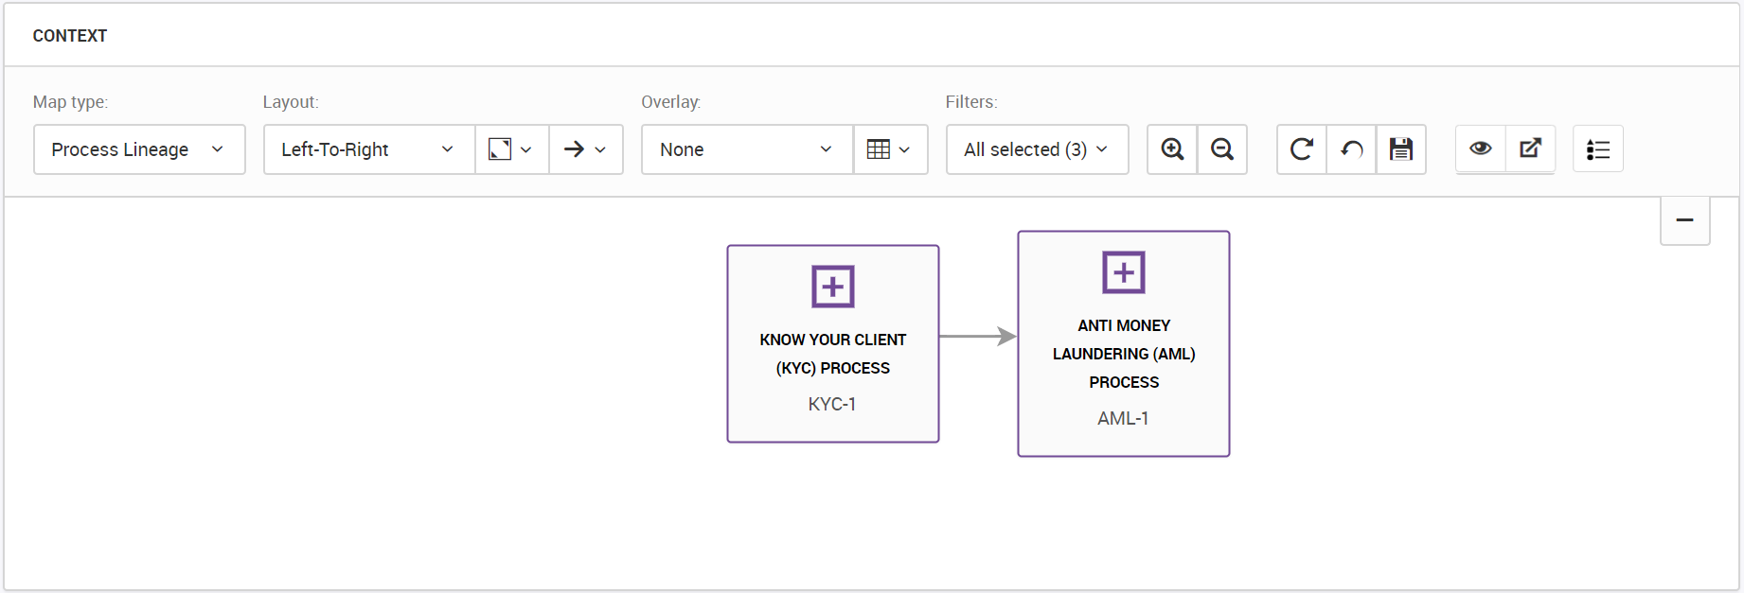Open the node sizing square icon dropdown
The height and width of the screenshot is (593, 1744).
pyautogui.click(x=511, y=149)
